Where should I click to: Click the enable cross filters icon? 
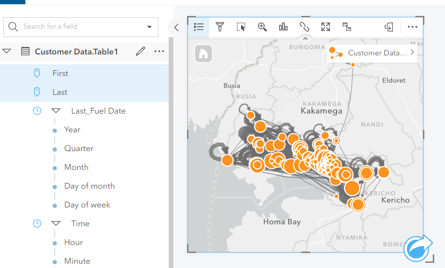tap(347, 27)
